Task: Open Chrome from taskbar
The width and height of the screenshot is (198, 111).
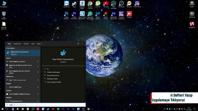Action: tap(88, 109)
